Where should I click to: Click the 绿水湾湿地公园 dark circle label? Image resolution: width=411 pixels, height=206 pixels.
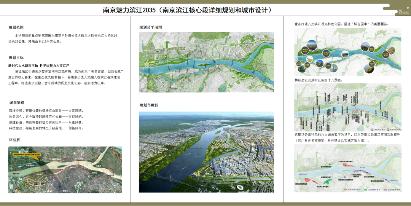(x=305, y=50)
